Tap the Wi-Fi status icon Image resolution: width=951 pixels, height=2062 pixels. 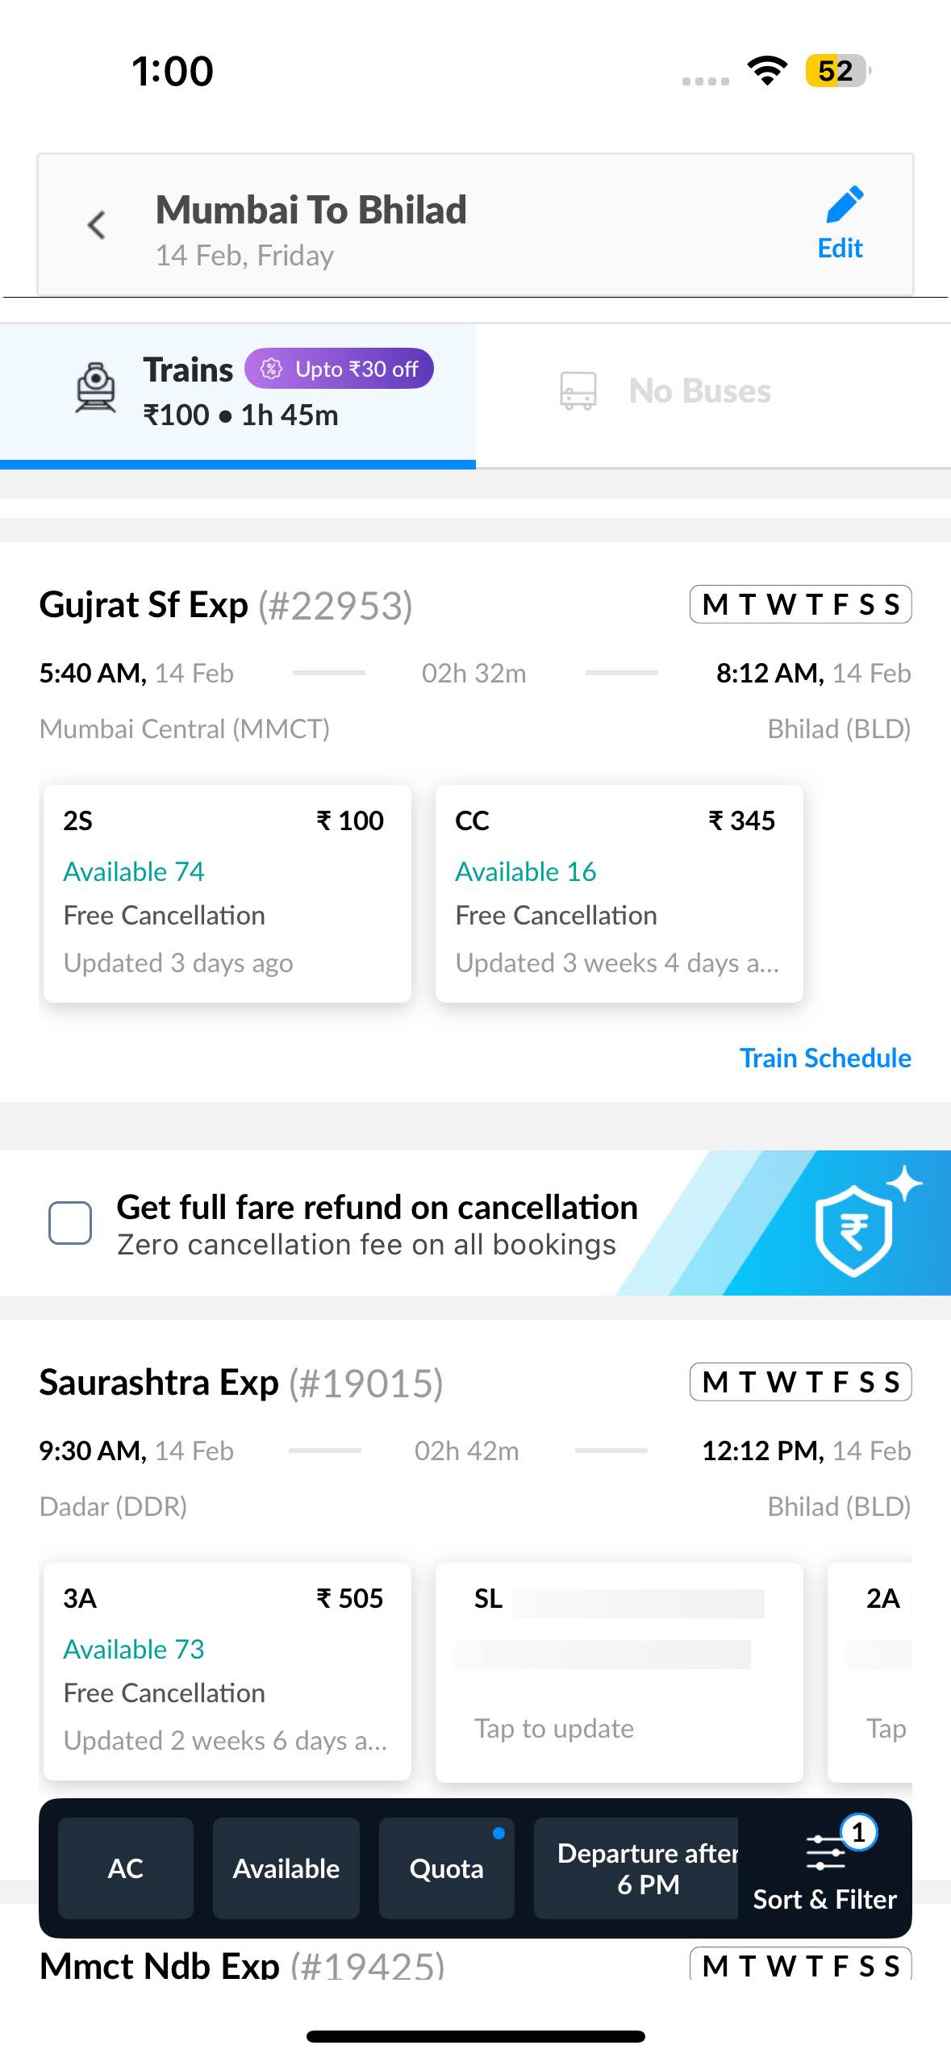(x=767, y=71)
